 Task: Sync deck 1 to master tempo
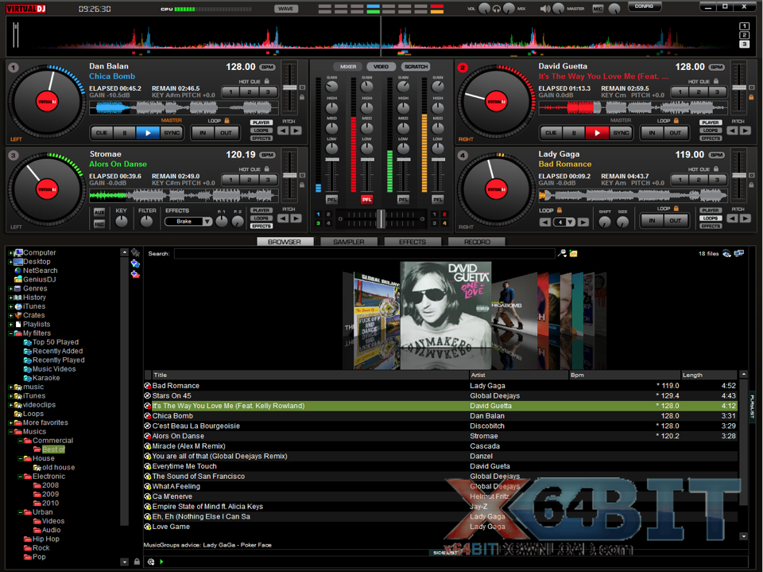[x=172, y=133]
